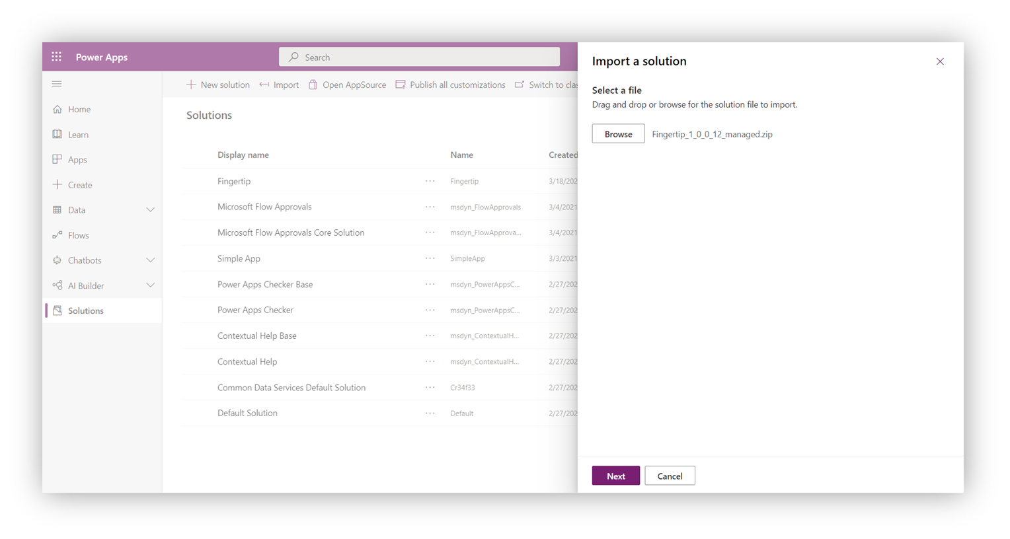Sort by Name column header
Viewport: 1010px width, 539px height.
(x=461, y=155)
